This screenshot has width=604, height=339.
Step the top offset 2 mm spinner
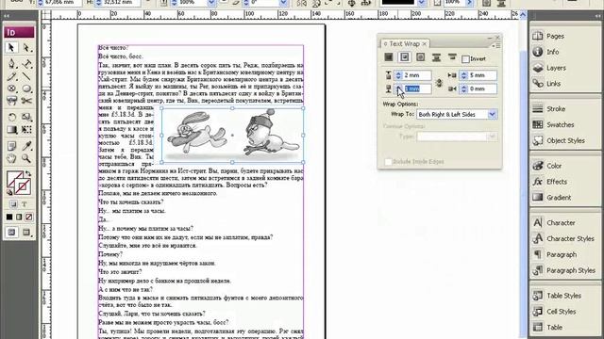click(x=398, y=75)
